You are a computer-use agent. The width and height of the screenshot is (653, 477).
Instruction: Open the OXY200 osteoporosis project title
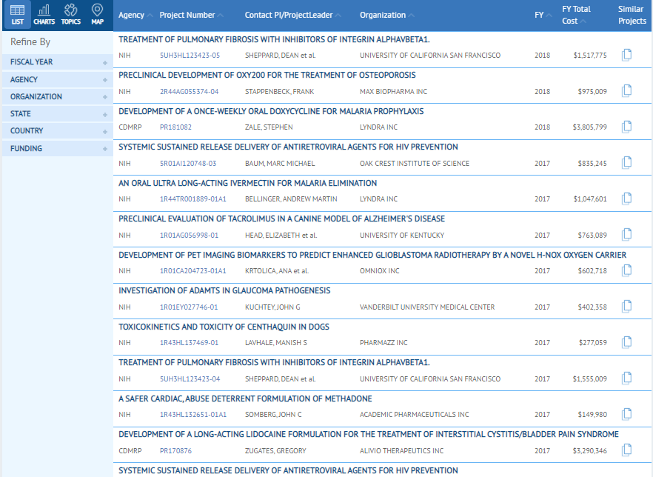click(267, 76)
